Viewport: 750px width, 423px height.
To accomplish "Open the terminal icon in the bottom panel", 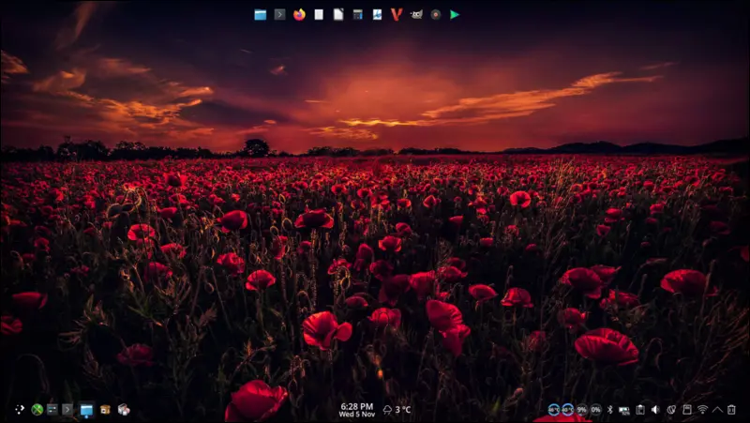I will (67, 410).
